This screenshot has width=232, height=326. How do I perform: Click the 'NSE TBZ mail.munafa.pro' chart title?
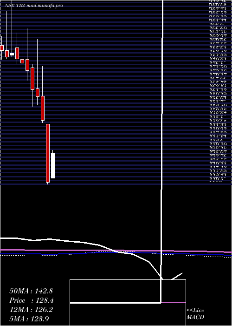tap(34, 6)
